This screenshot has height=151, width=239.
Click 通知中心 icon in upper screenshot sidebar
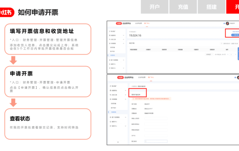[110, 64]
